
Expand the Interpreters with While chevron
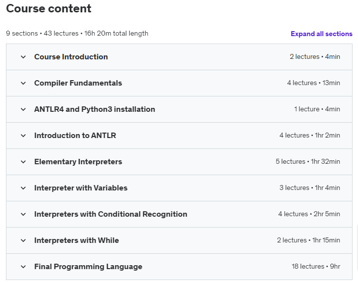(23, 240)
